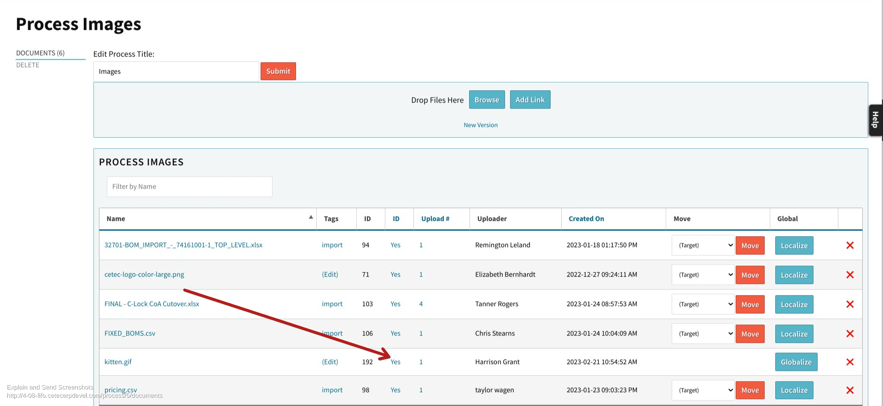The height and width of the screenshot is (406, 883).
Task: Open the New Version link
Action: click(480, 125)
